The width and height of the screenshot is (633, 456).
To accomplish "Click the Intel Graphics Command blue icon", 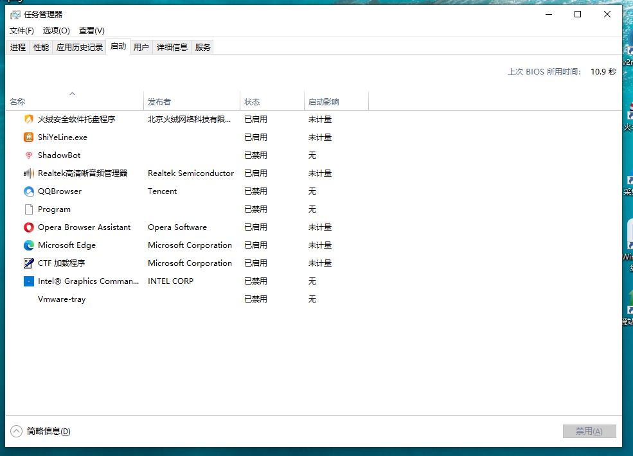I will [29, 281].
